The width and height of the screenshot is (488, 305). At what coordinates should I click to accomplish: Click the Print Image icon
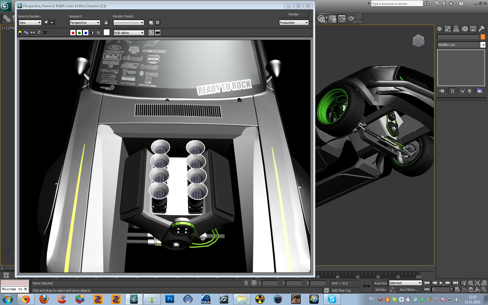pyautogui.click(x=39, y=33)
